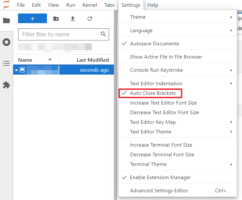Click the blue New Launcher plus button
Image resolution: width=242 pixels, height=200 pixels.
33,18
